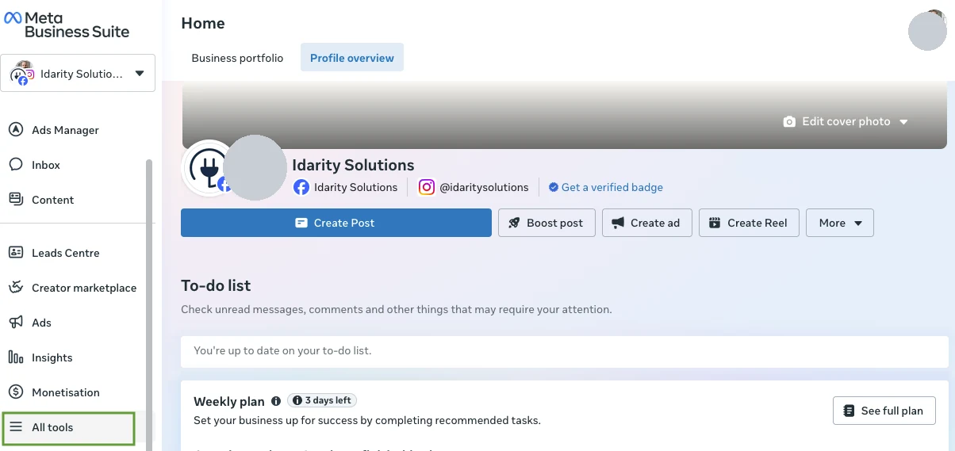
Task: Click the To-do list heading
Action: tap(216, 285)
